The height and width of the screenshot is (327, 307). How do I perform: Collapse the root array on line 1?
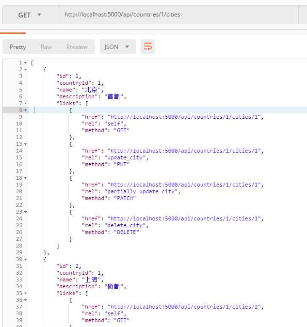click(x=26, y=63)
